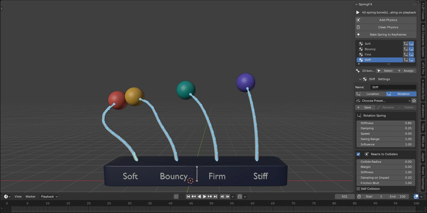427x213 pixels.
Task: Play animation in reverse
Action: click(x=199, y=197)
